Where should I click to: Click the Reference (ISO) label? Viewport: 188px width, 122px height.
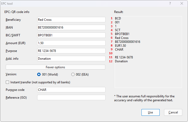[x=16, y=98]
